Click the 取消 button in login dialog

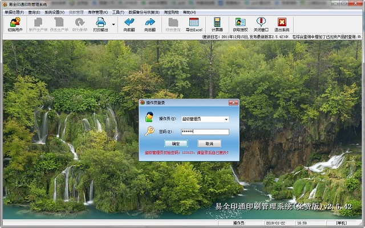(209, 144)
